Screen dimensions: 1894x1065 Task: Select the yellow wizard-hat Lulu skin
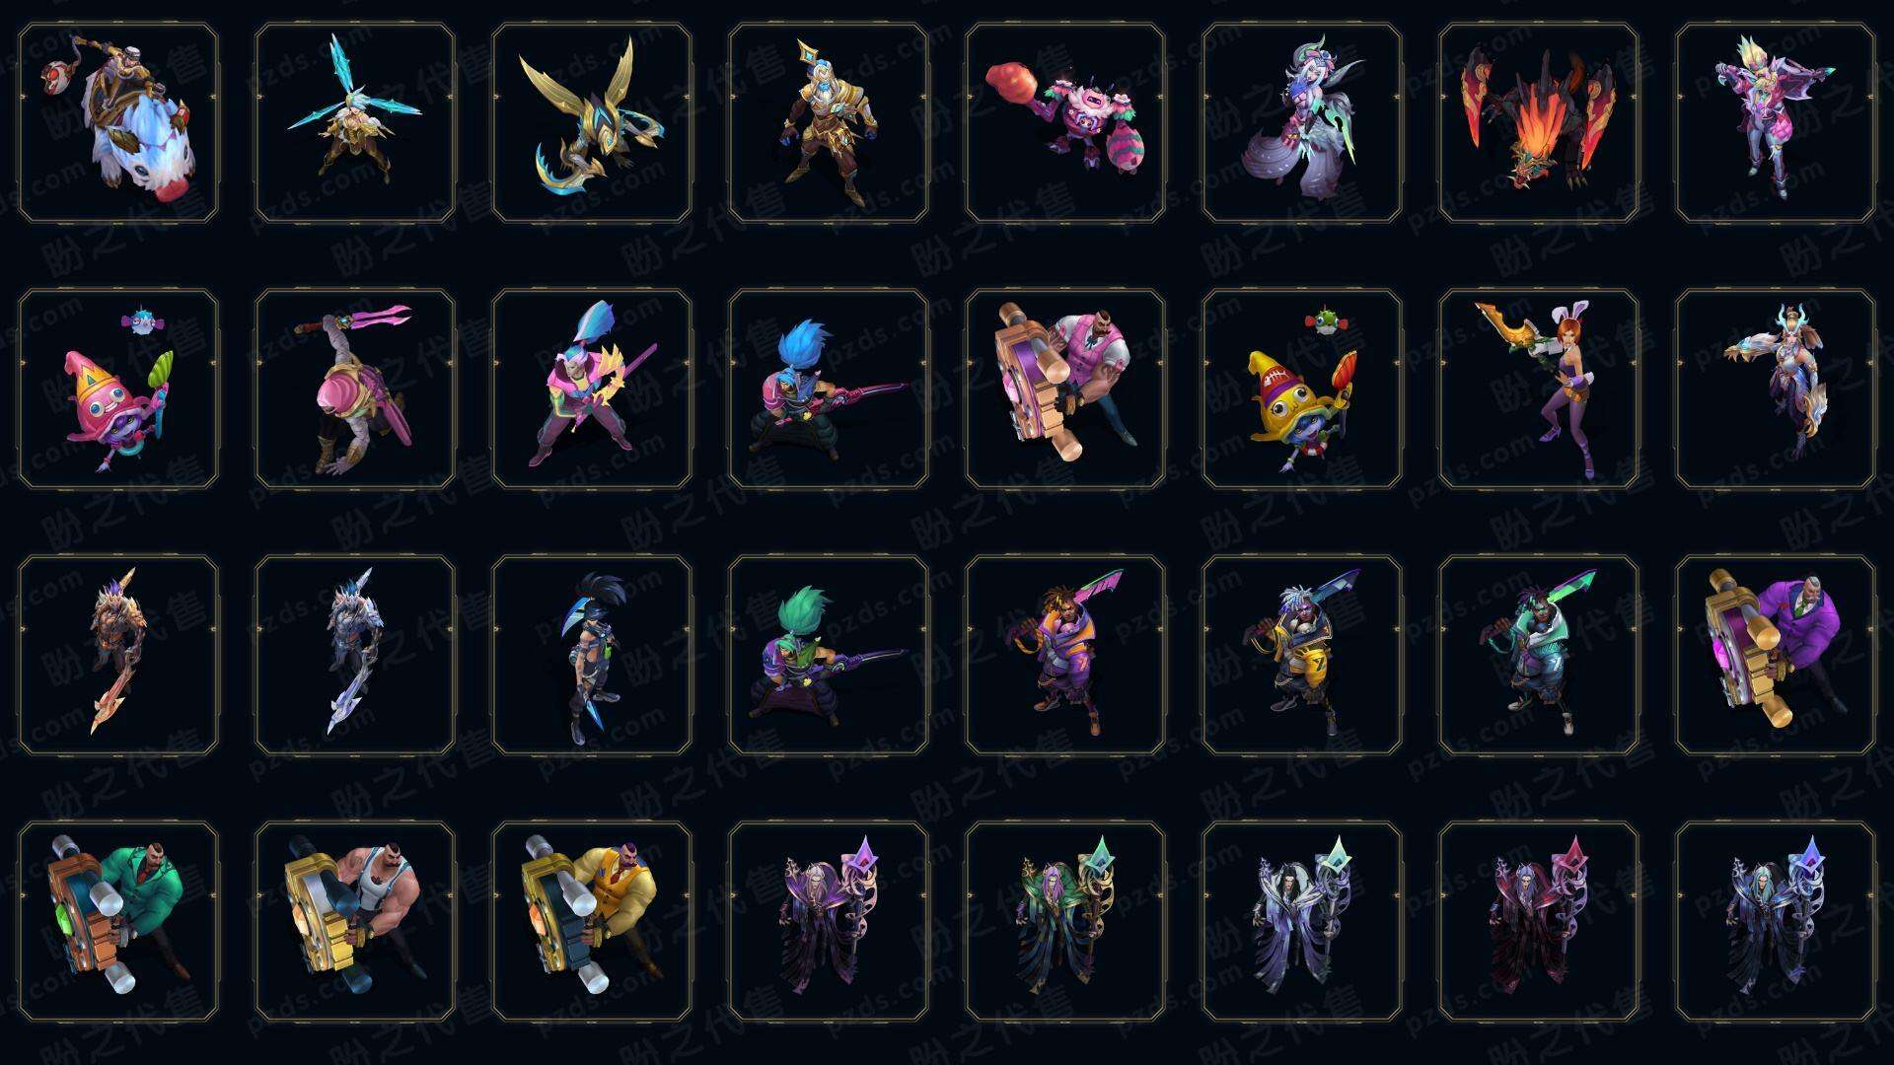pos(1302,389)
